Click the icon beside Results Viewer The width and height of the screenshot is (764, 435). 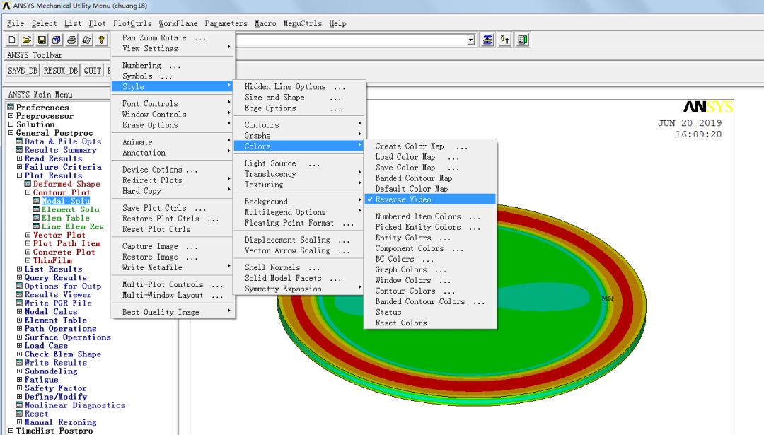click(x=20, y=294)
